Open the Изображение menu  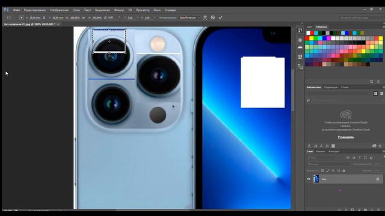(59, 10)
